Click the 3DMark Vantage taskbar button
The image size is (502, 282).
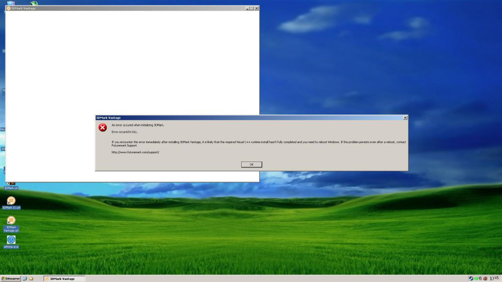pyautogui.click(x=64, y=279)
